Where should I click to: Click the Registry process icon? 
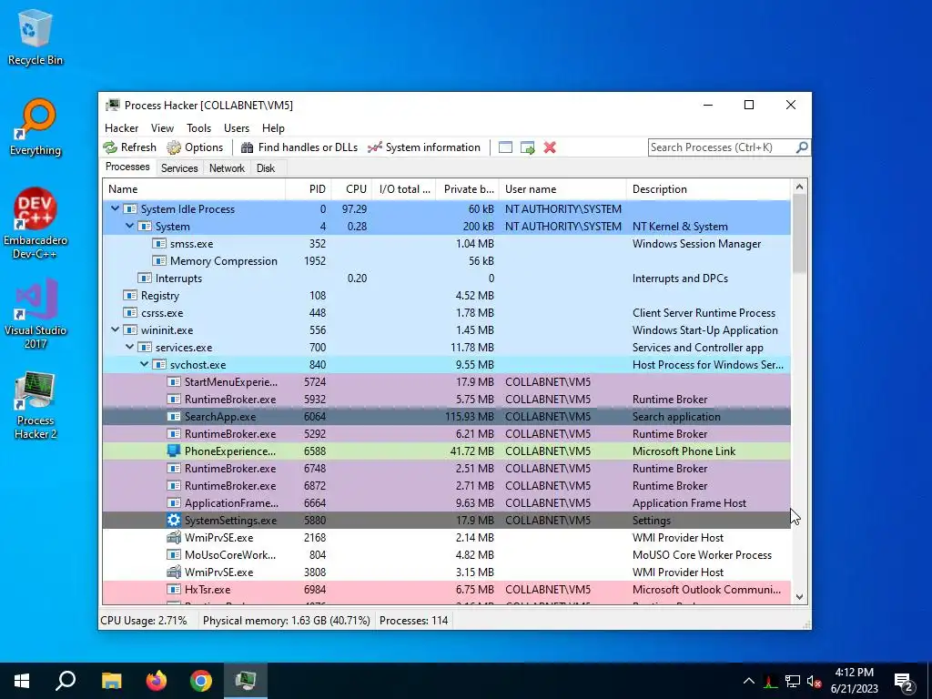tap(130, 296)
